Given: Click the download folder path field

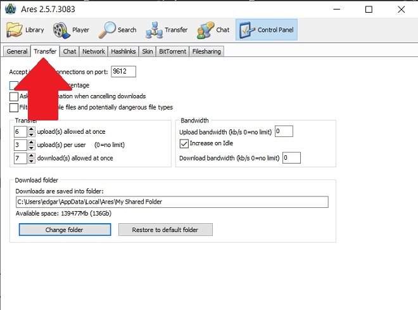Looking at the screenshot, I should (x=172, y=202).
